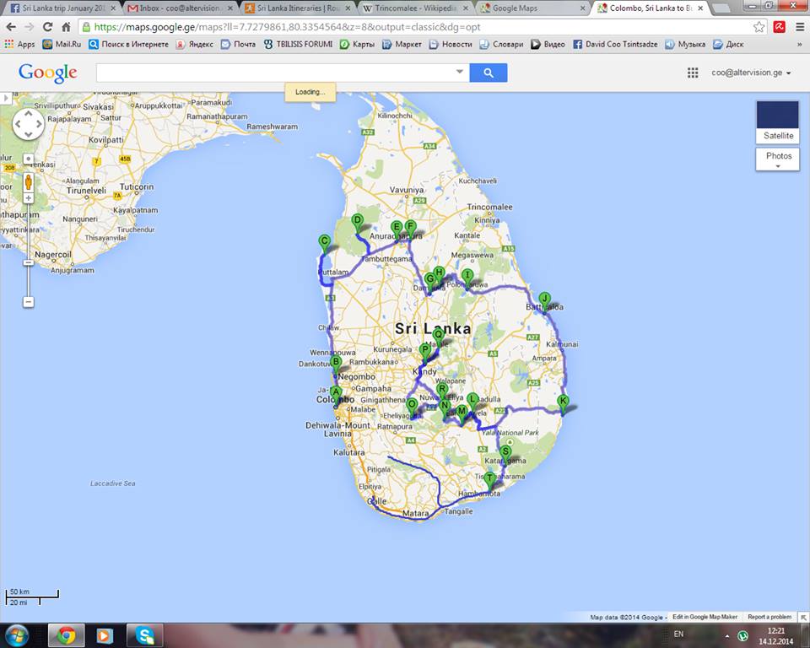Expand the Photos layer dropdown
This screenshot has height=648, width=810.
click(778, 160)
